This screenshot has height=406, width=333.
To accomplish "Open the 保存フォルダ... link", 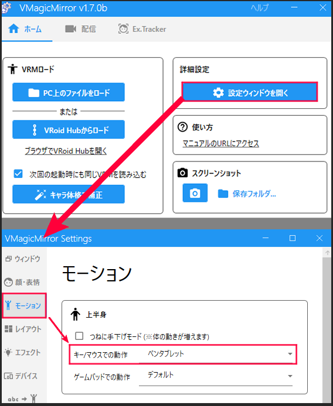I will click(x=254, y=194).
